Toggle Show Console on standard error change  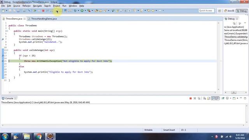(217, 98)
